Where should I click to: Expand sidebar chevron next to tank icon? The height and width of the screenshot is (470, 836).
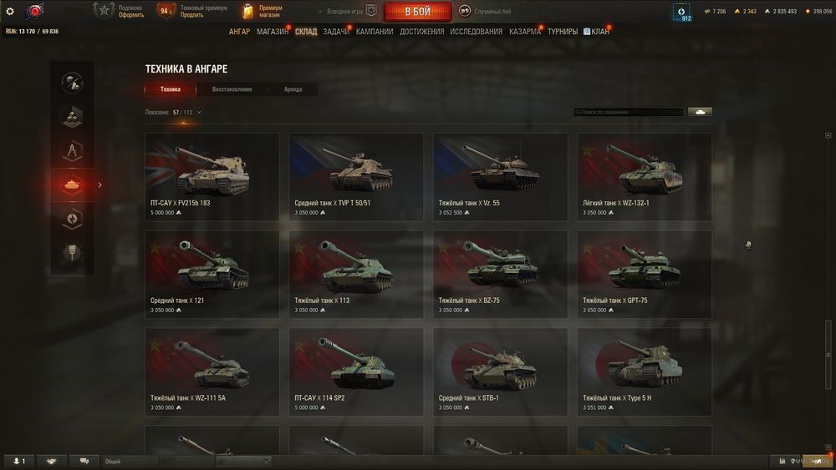tap(99, 185)
